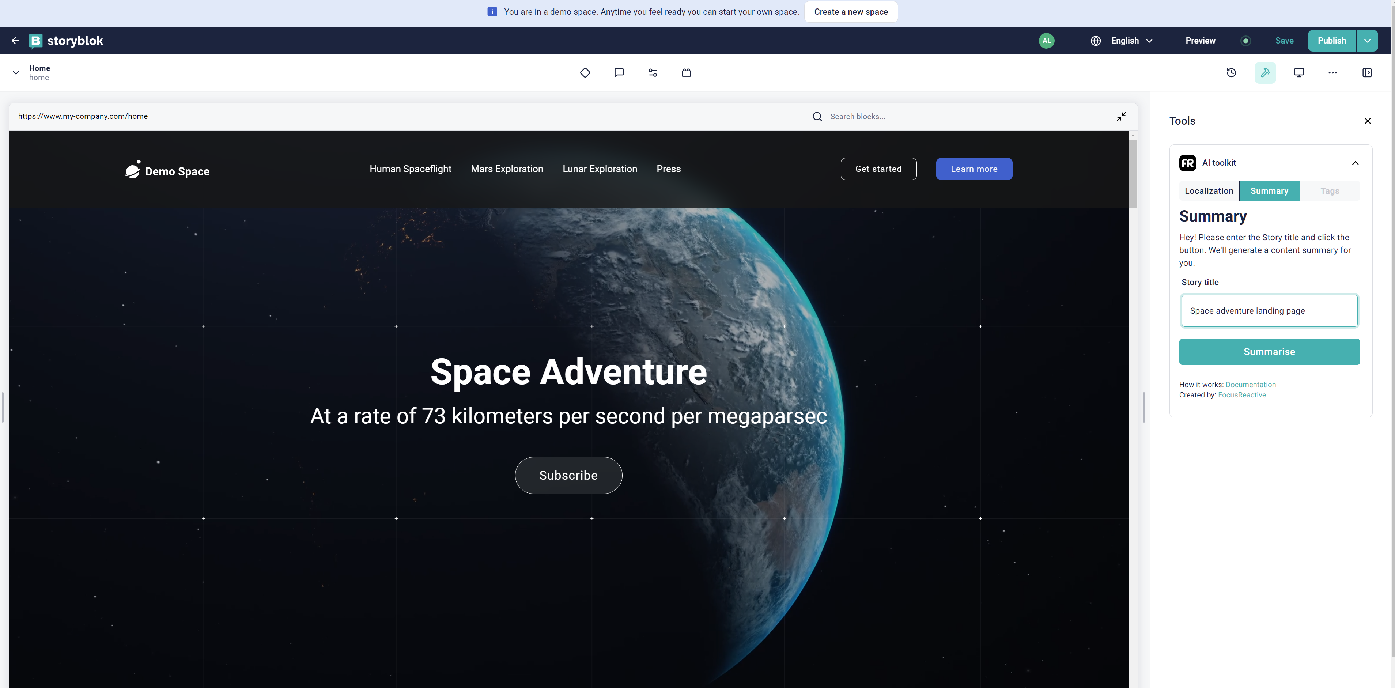Toggle the Tools hammer icon

pyautogui.click(x=1265, y=73)
